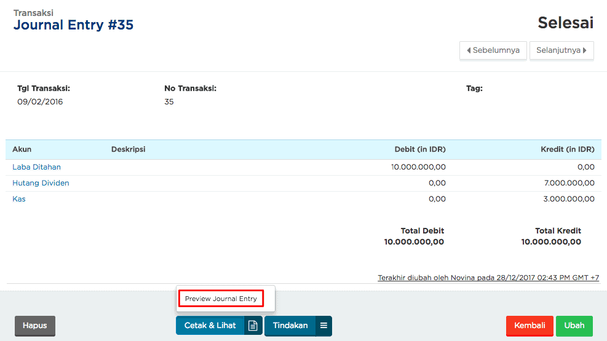Screen dimensions: 607x341
Task: Select Preview Journal Entry from popup
Action: [x=221, y=299]
